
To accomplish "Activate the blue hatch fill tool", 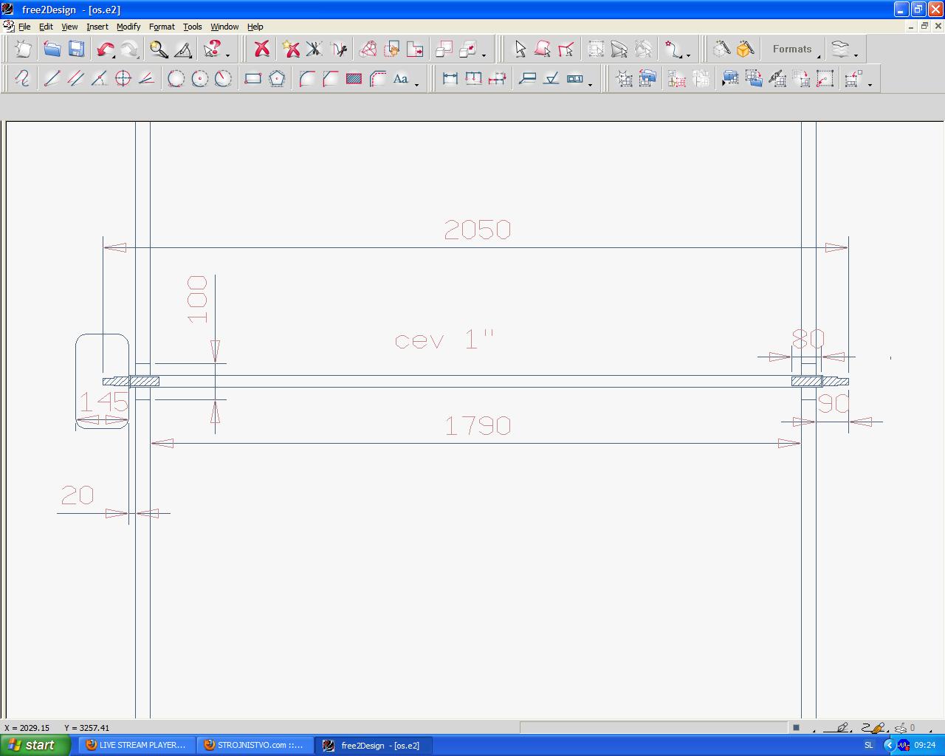I will pyautogui.click(x=354, y=78).
